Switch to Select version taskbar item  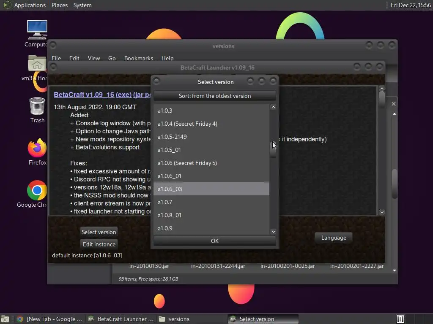coord(263,319)
